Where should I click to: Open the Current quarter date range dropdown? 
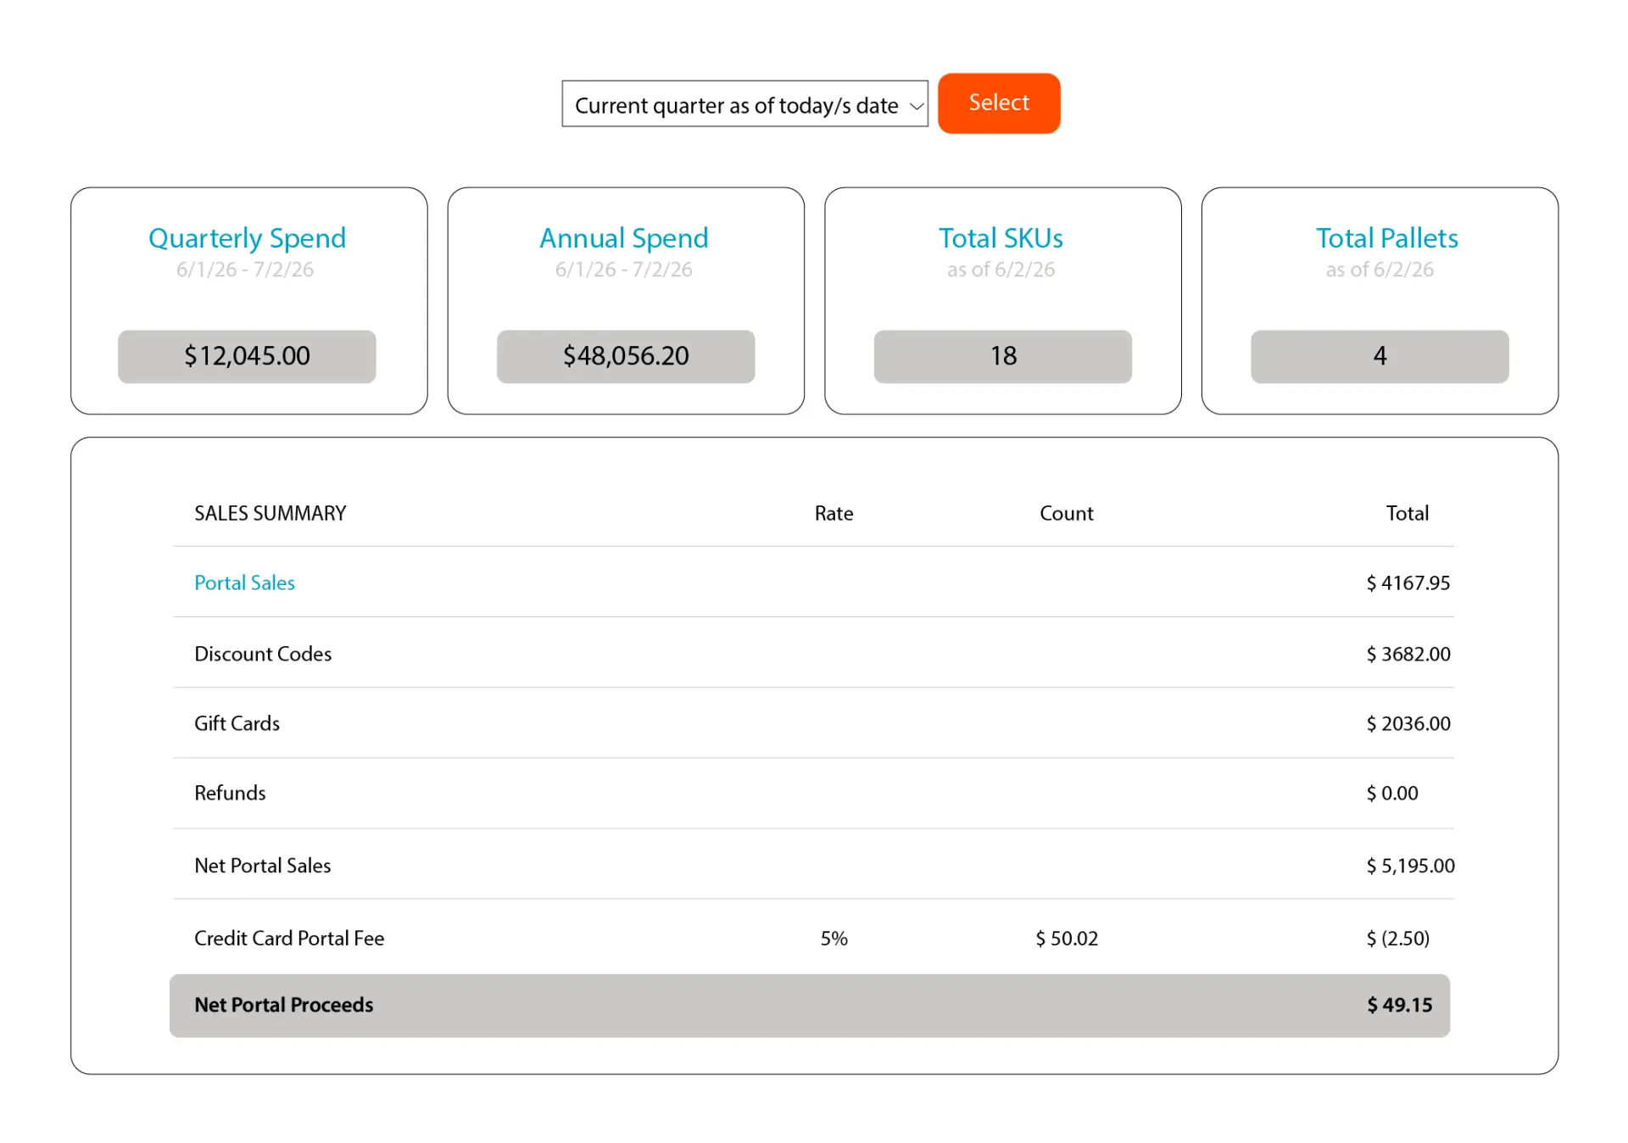point(744,103)
